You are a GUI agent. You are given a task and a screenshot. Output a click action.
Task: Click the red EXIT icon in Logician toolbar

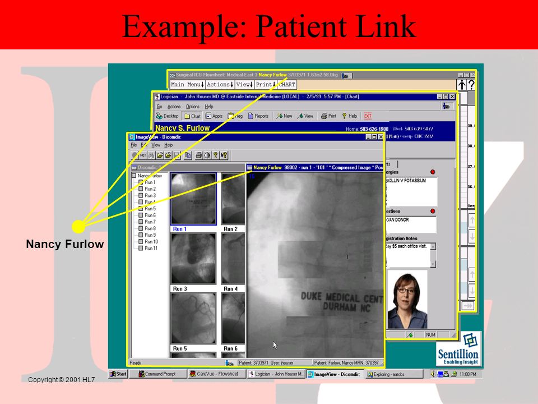pos(368,116)
